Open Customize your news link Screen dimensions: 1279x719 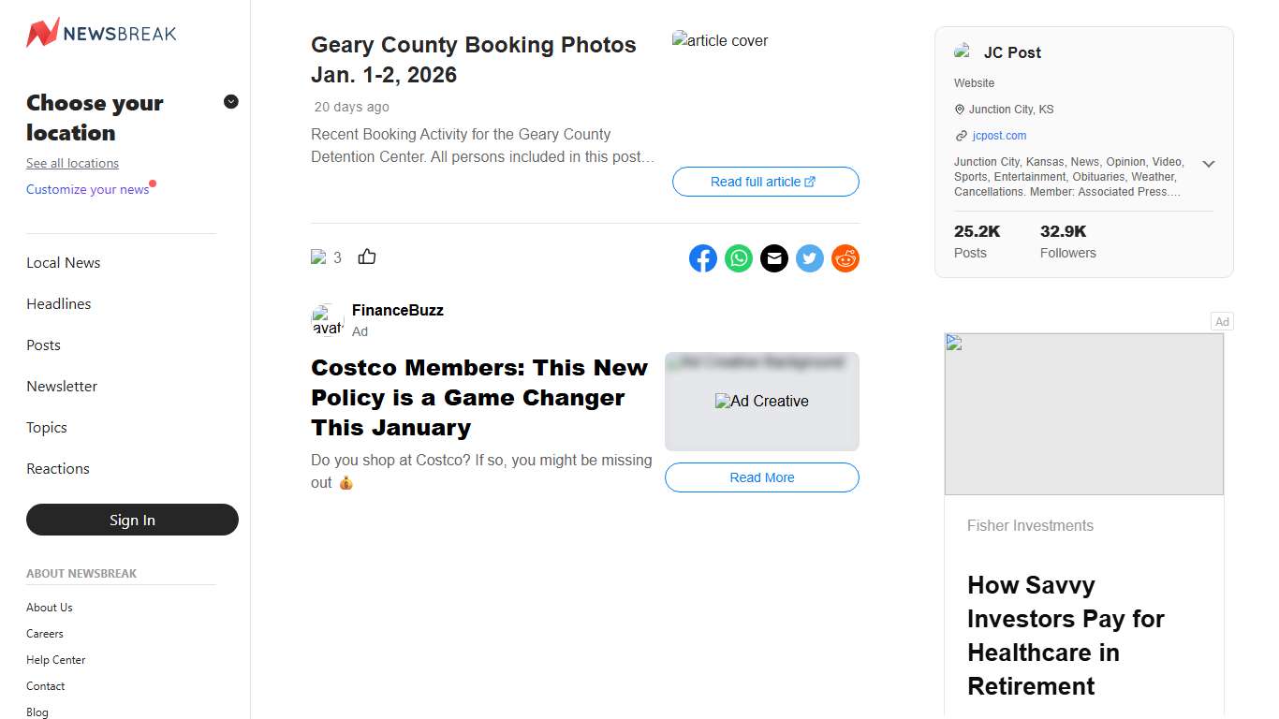click(x=88, y=190)
